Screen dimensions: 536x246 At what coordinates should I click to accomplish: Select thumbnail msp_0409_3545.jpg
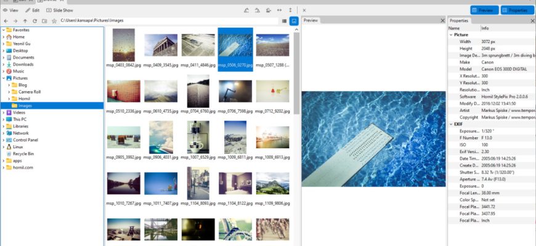tap(161, 45)
